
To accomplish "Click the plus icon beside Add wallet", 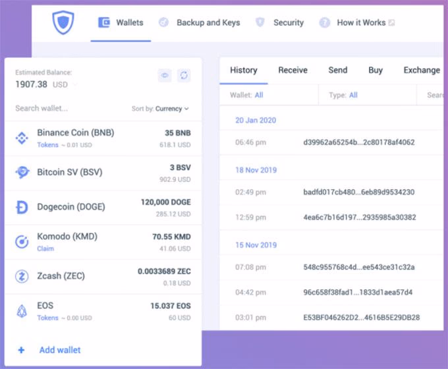I will 21,350.
